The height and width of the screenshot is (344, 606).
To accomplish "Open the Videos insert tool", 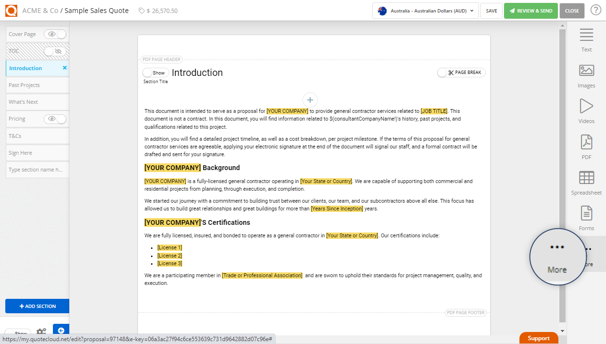I will pyautogui.click(x=586, y=111).
